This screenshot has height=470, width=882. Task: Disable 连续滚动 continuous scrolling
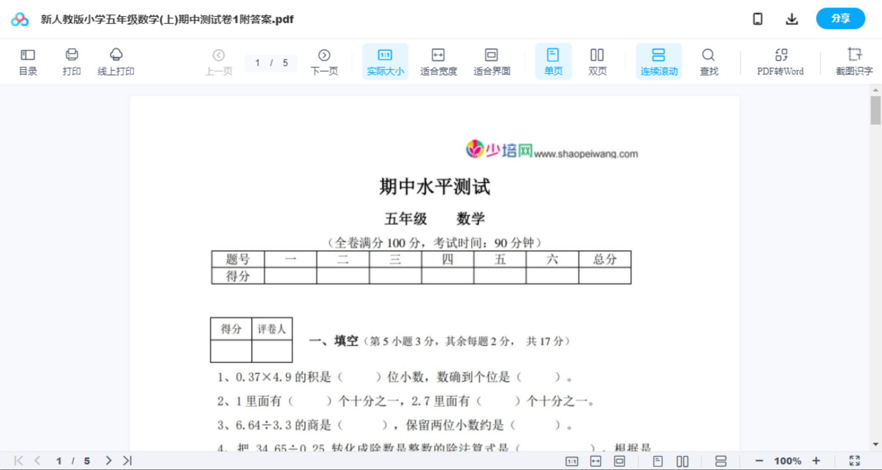[x=659, y=61]
